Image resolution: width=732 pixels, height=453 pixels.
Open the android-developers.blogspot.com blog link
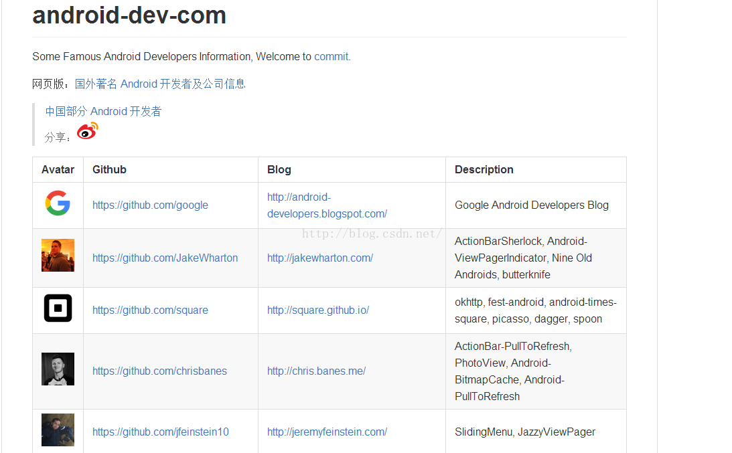coord(327,205)
